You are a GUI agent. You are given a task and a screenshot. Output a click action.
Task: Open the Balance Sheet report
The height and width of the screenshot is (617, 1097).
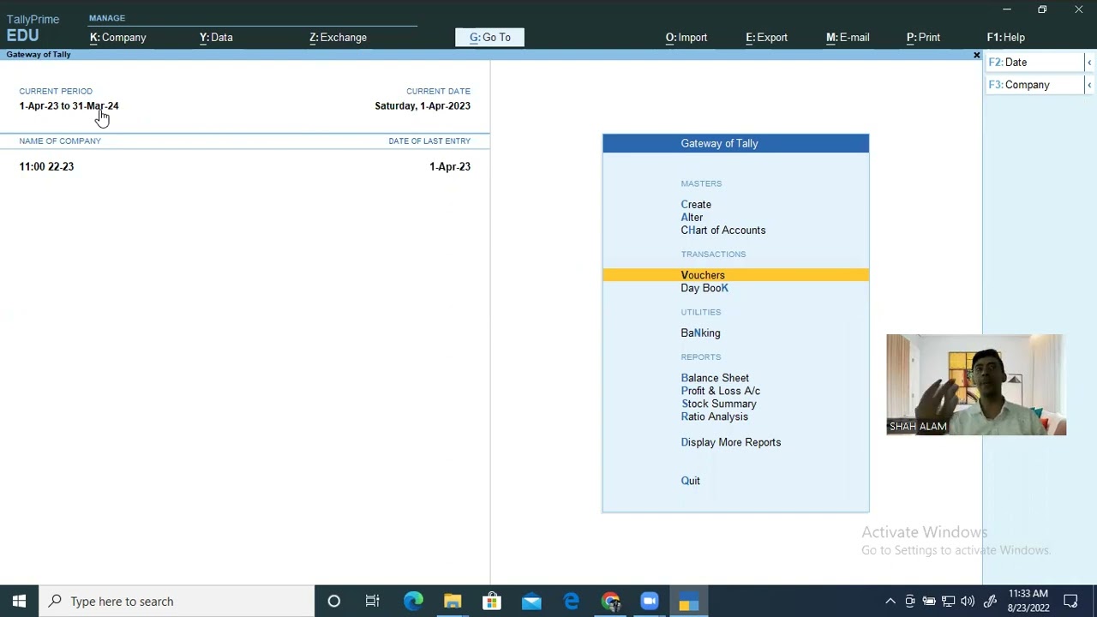tap(715, 378)
